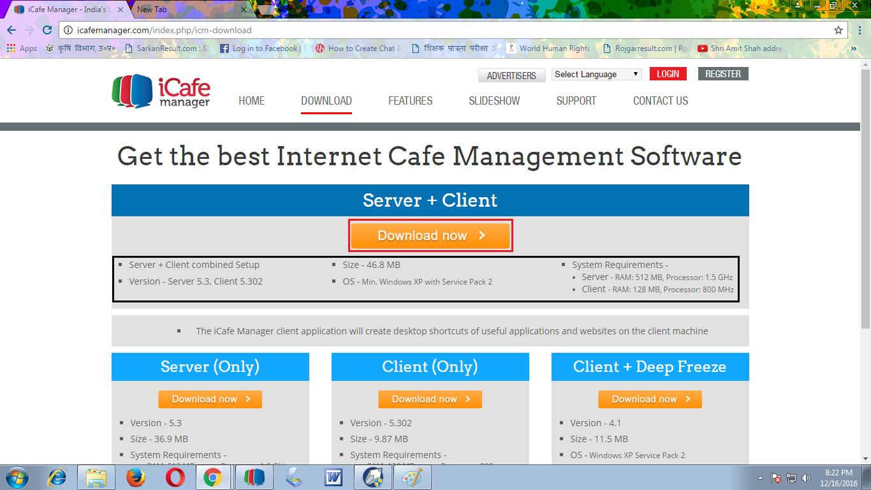Viewport: 871px width, 490px height.
Task: Download the Server + Client combined setup
Action: 430,235
